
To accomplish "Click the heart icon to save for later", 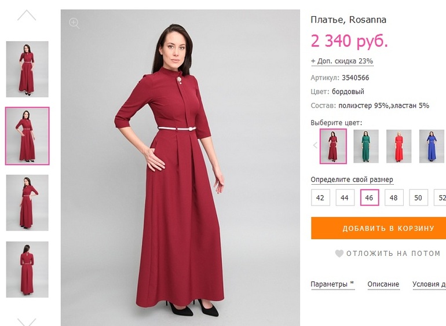I will pyautogui.click(x=339, y=253).
